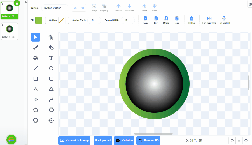Click the green Fill color swatch
This screenshot has height=145, width=252.
[x=38, y=20]
